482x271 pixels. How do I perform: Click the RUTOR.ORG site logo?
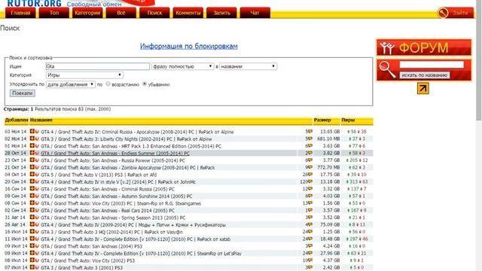coord(34,3)
